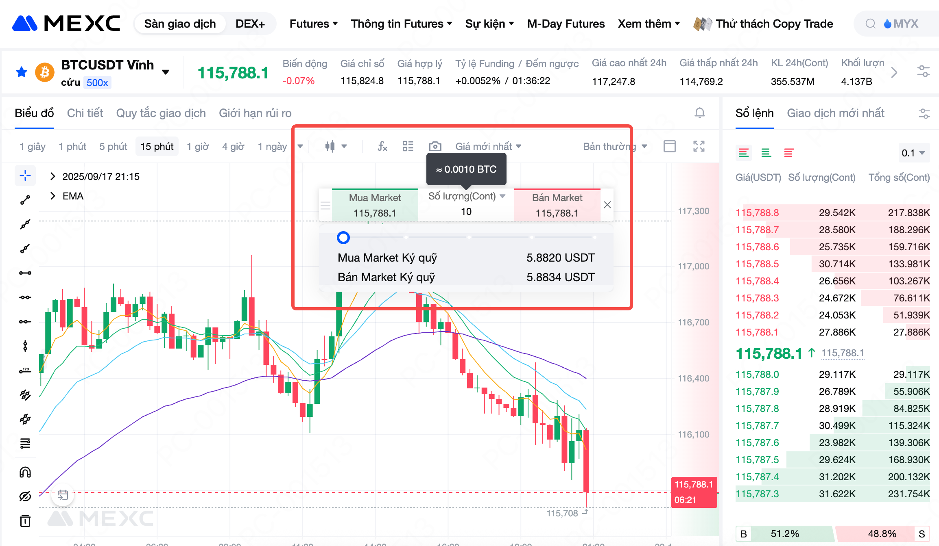This screenshot has width=939, height=546.
Task: Click the quantity slider handle
Action: 343,238
